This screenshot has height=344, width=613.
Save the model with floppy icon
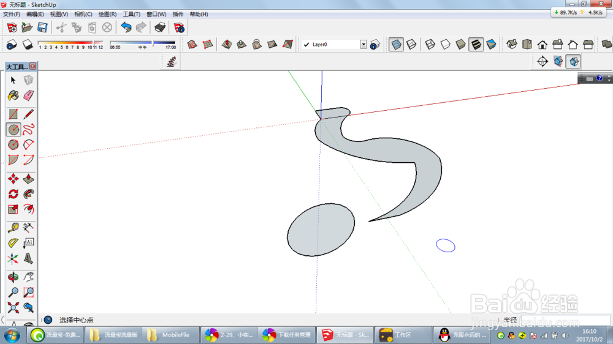(42, 28)
